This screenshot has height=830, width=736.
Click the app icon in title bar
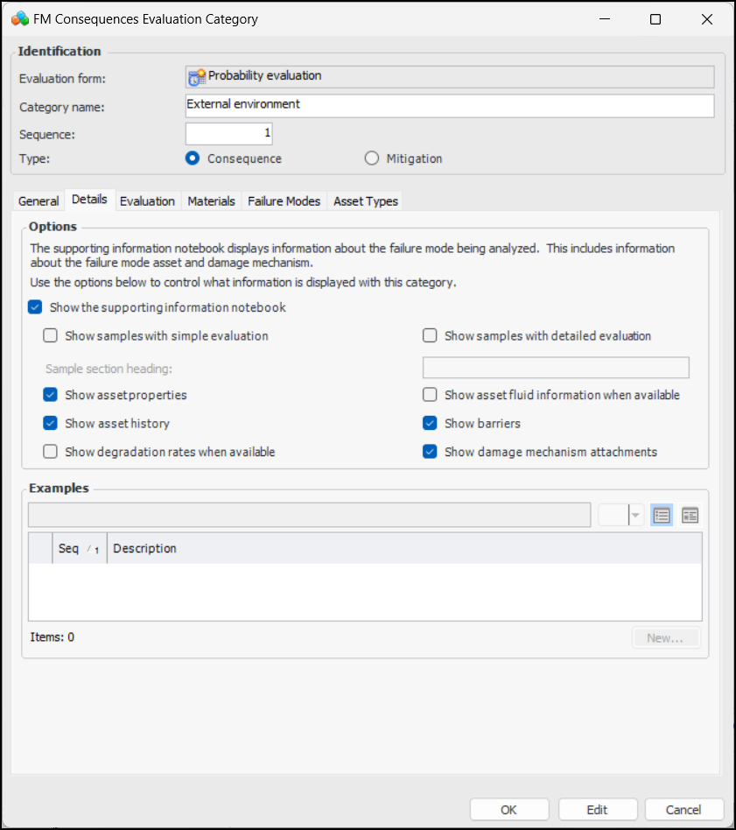(19, 19)
